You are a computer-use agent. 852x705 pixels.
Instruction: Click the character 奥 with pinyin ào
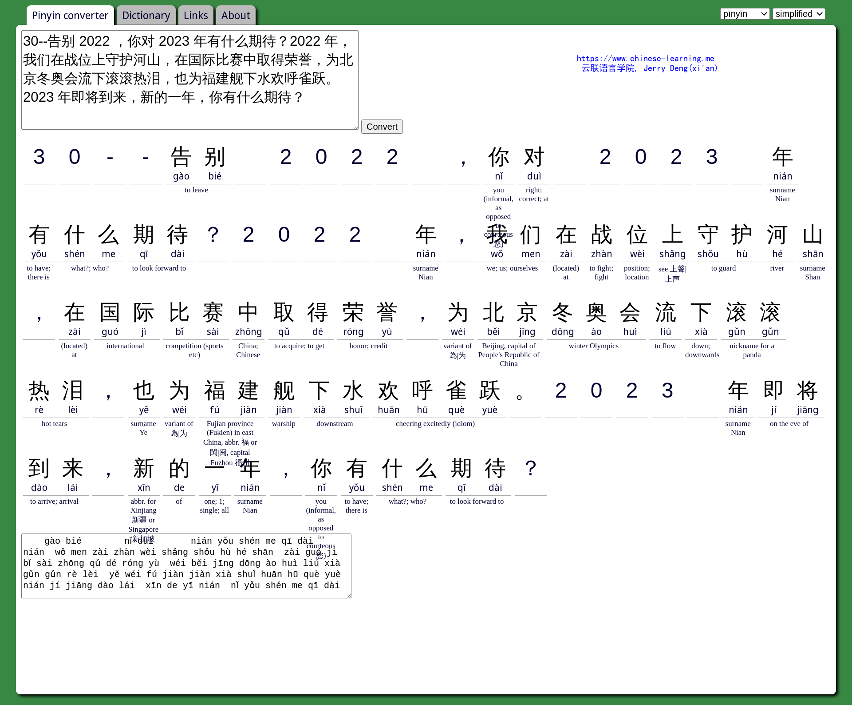596,312
